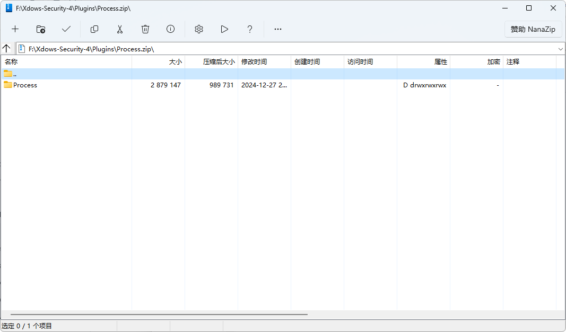Viewport: 566px width, 332px height.
Task: Start benchmark with the play icon
Action: point(224,29)
